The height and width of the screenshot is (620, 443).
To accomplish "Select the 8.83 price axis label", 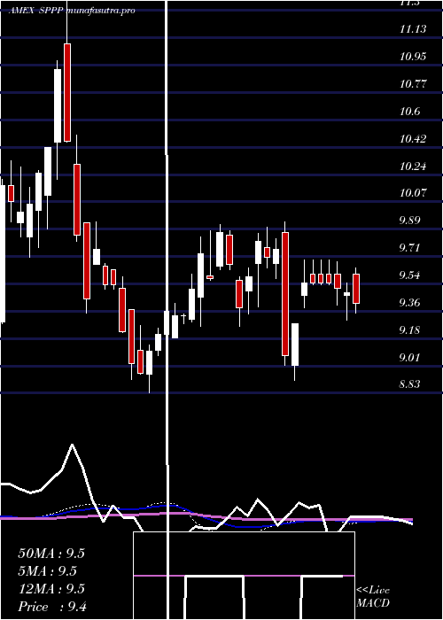I will [x=409, y=384].
